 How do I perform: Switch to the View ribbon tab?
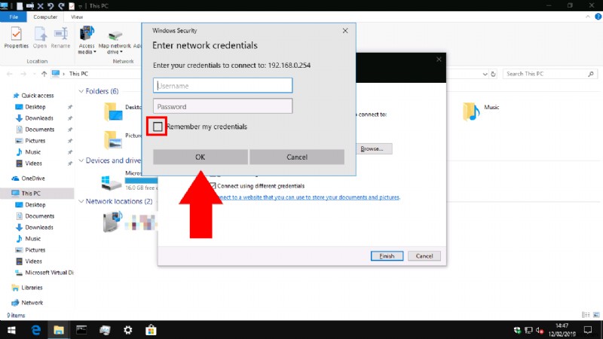(x=77, y=17)
